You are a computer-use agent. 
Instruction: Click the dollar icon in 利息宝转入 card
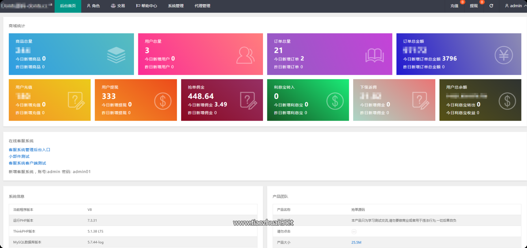[335, 101]
